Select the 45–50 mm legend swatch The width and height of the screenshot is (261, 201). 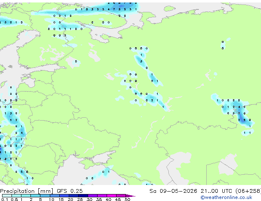[x=121, y=196]
